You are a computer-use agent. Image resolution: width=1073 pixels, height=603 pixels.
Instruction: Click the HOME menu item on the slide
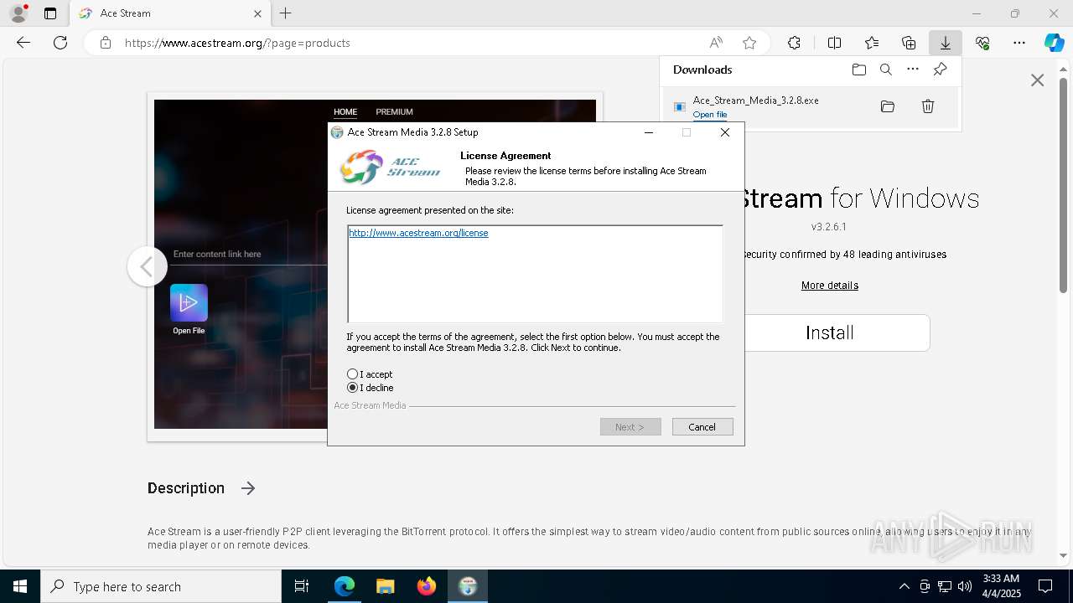click(345, 111)
